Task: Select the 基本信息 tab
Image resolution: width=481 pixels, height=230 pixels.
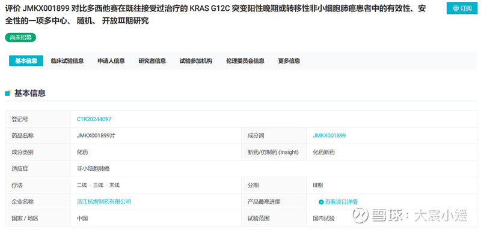Action: [x=26, y=60]
